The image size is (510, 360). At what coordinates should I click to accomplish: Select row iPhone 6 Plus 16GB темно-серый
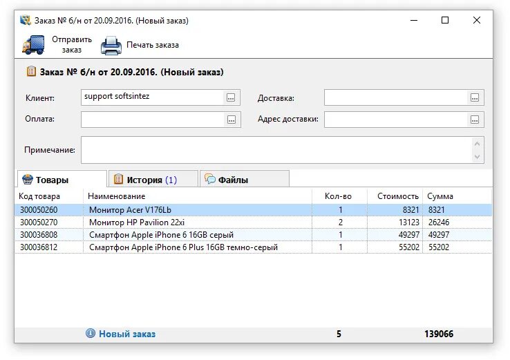click(253, 247)
